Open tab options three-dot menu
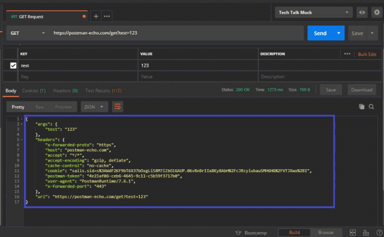 (107, 16)
